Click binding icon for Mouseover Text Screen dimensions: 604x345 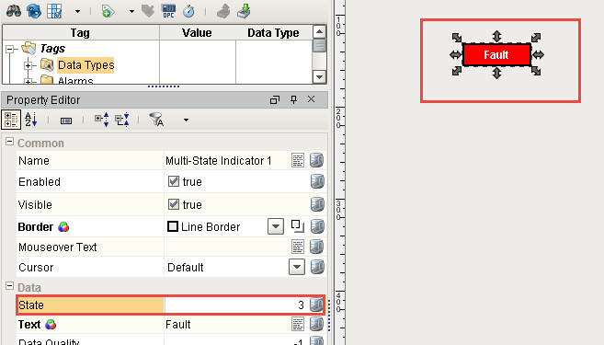click(317, 247)
